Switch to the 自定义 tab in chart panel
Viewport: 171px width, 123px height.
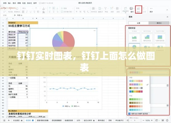click(159, 23)
